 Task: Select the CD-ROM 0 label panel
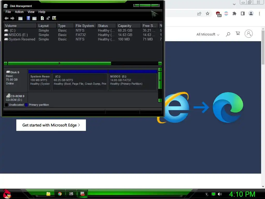coord(16,98)
